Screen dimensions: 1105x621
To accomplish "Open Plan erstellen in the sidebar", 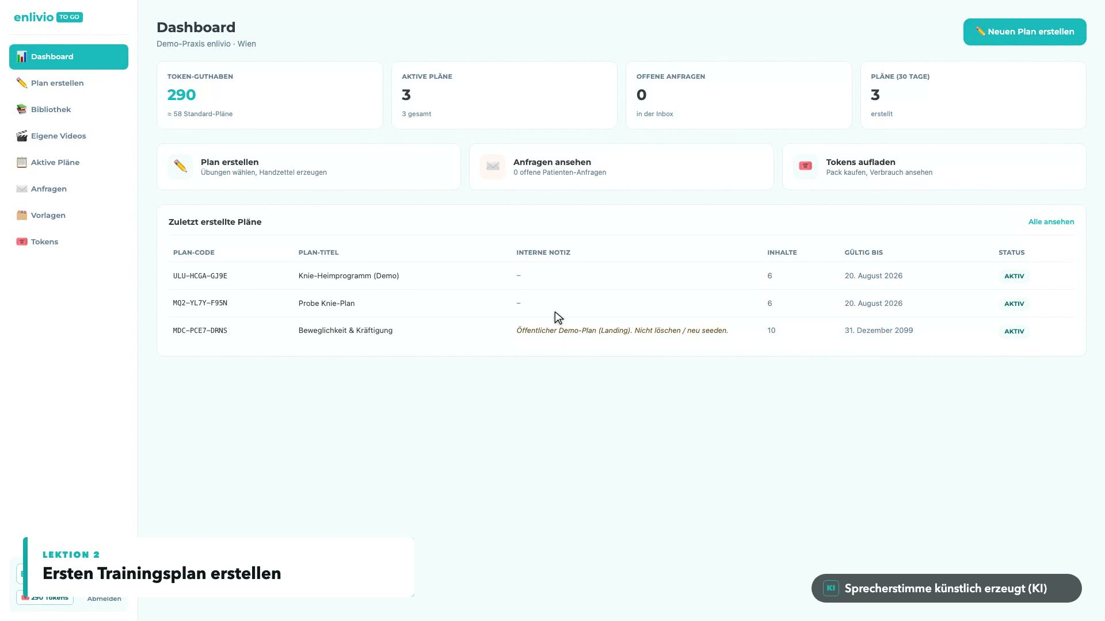I will point(68,83).
